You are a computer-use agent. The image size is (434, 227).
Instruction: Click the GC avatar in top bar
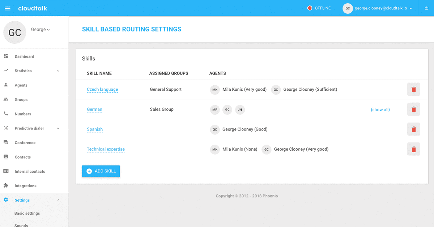(x=348, y=8)
